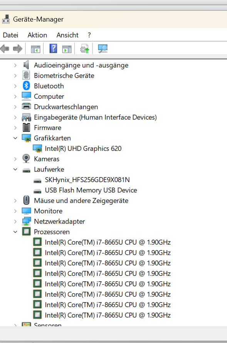This screenshot has height=343, width=227.
Task: Expand the Monitore node
Action: click(x=15, y=211)
